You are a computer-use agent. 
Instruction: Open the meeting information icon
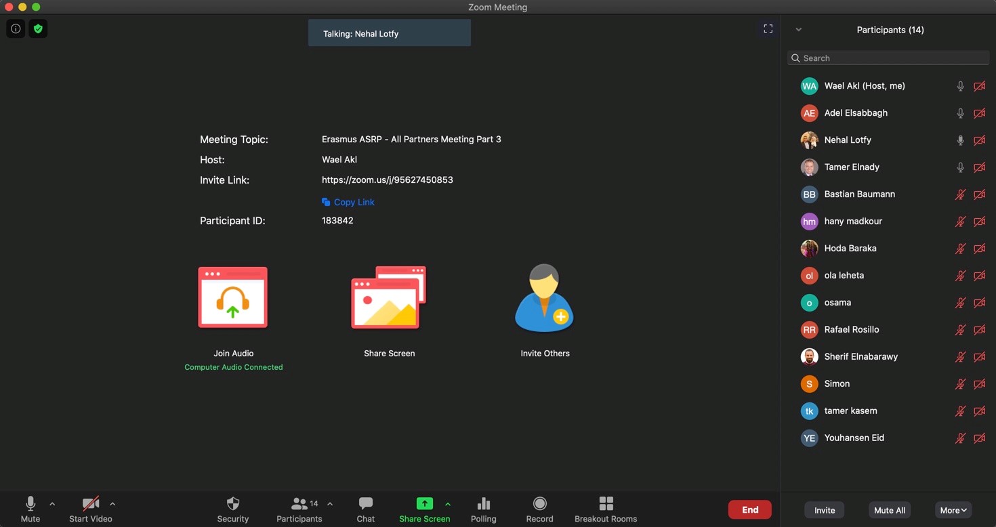tap(16, 28)
